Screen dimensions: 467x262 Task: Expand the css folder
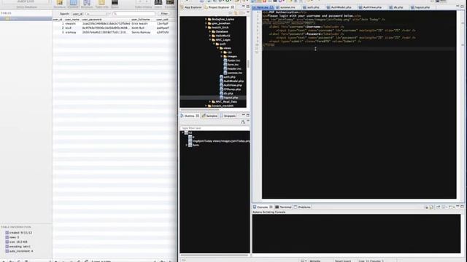pos(222,52)
